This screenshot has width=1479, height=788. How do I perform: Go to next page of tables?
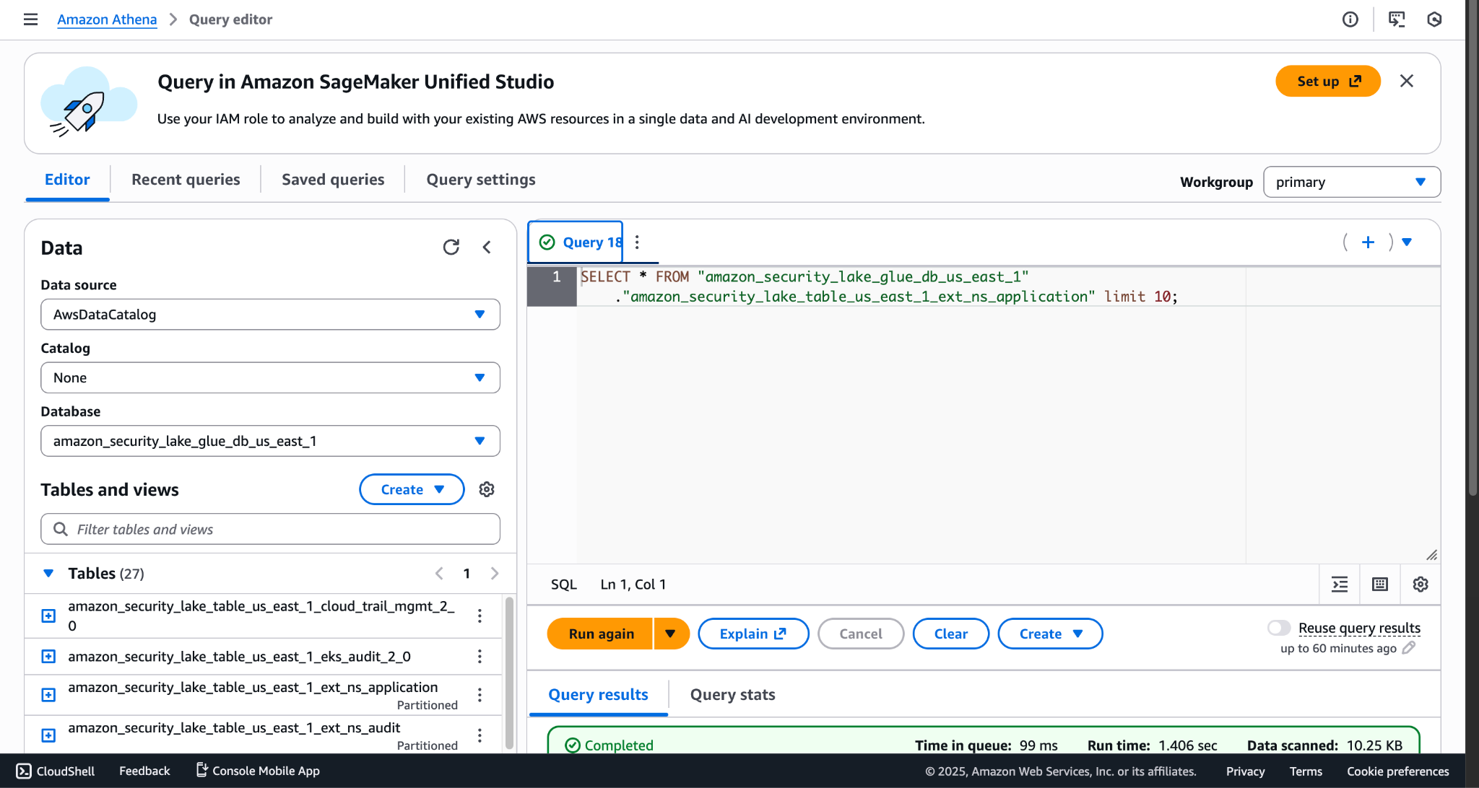tap(495, 574)
